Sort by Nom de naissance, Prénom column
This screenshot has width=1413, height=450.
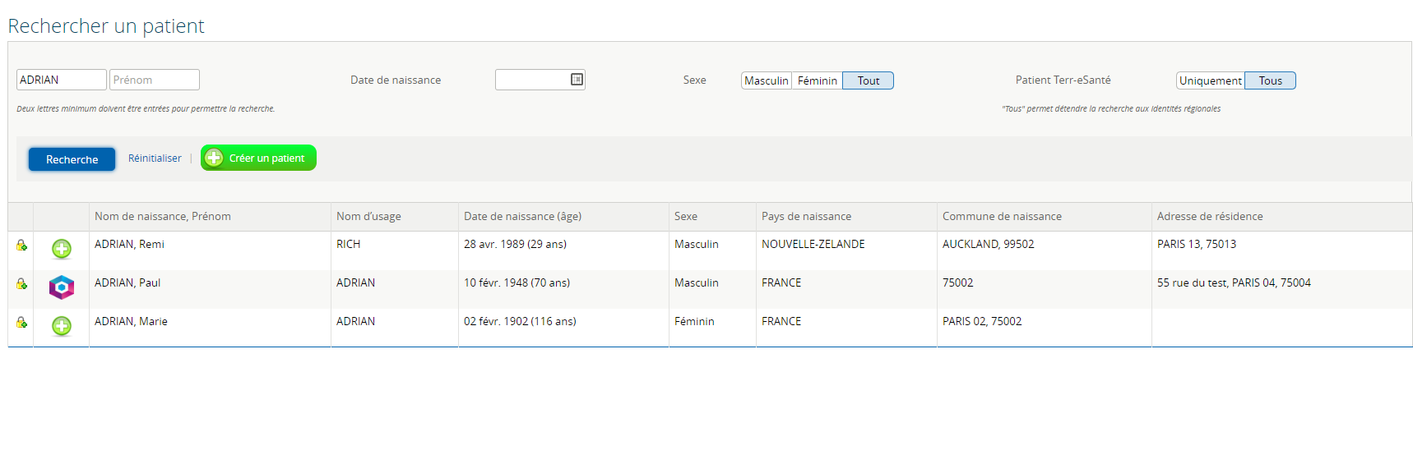(x=163, y=217)
